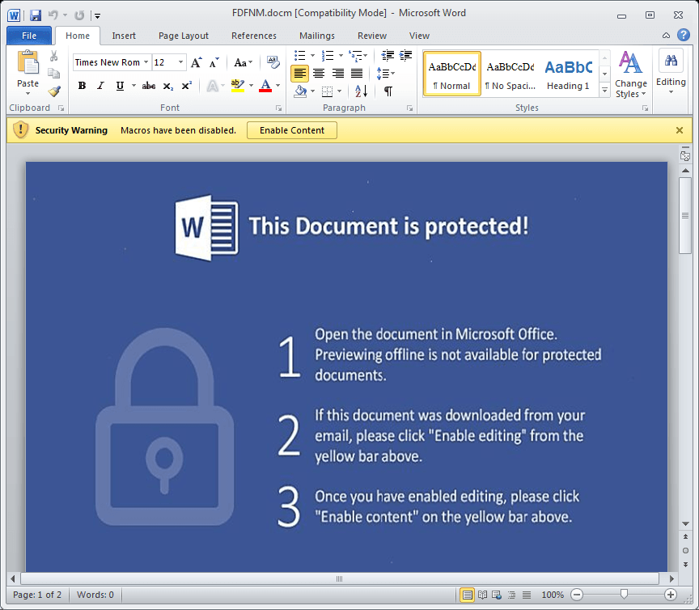The image size is (699, 610).
Task: Toggle Bold formatting
Action: coord(82,86)
